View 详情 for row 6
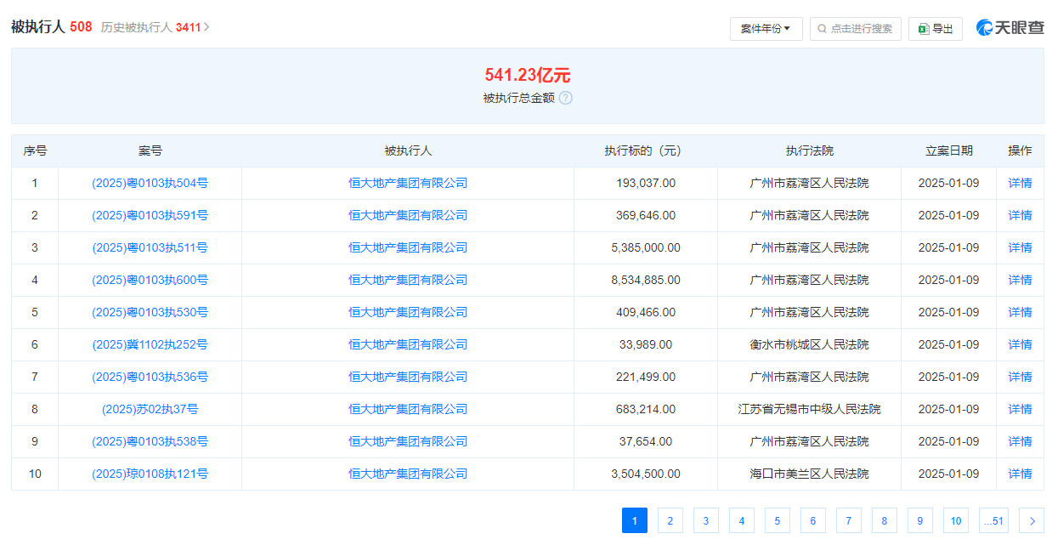This screenshot has height=545, width=1052. point(1021,344)
